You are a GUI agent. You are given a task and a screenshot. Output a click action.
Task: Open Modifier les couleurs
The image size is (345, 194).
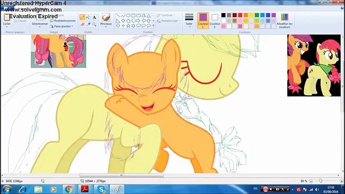tap(285, 20)
